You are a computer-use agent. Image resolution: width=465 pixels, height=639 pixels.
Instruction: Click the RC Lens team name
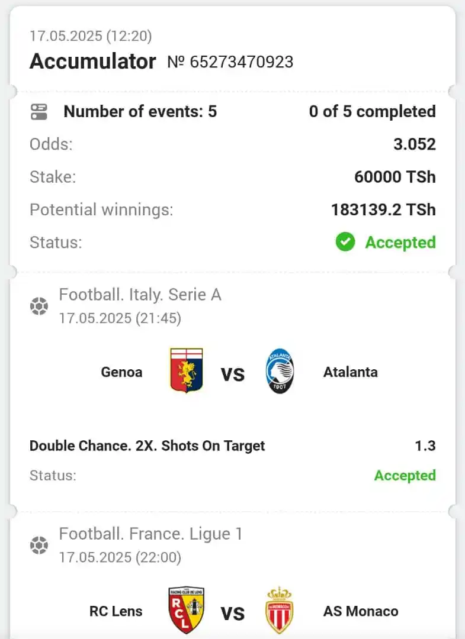tap(116, 611)
